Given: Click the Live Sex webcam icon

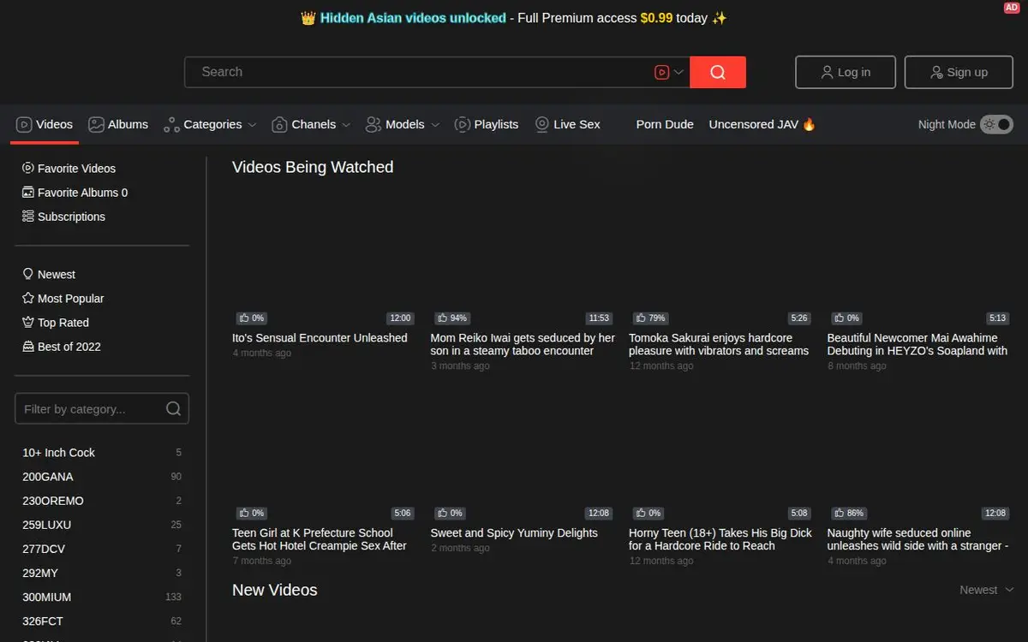Looking at the screenshot, I should pyautogui.click(x=542, y=124).
